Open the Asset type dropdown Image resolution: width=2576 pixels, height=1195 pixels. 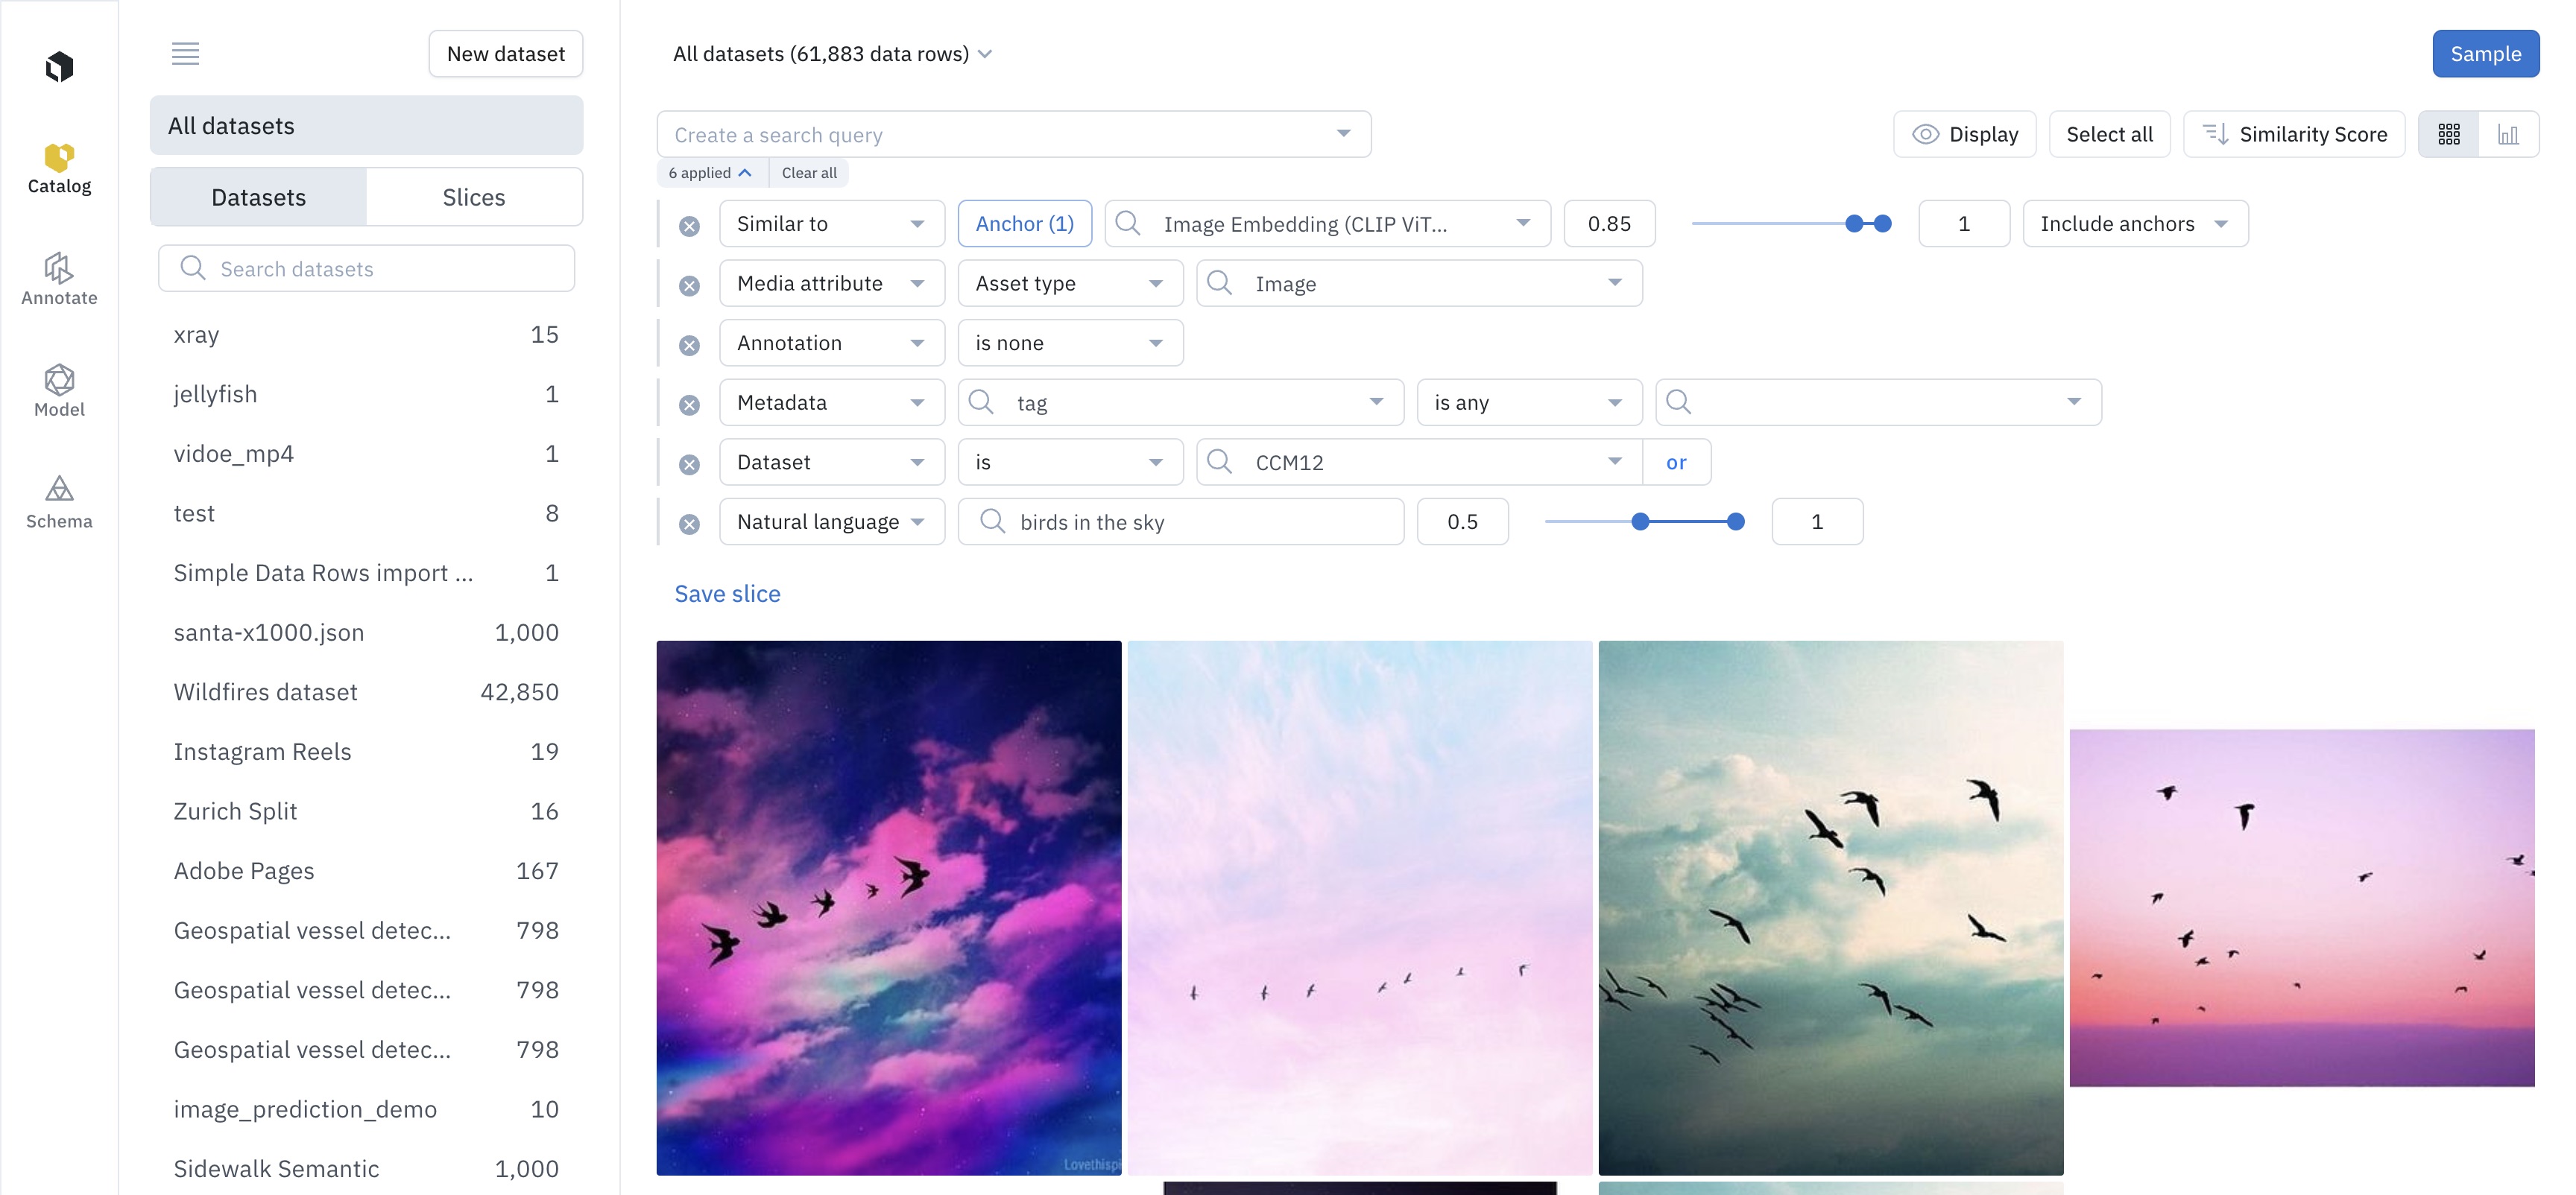[x=1069, y=284]
